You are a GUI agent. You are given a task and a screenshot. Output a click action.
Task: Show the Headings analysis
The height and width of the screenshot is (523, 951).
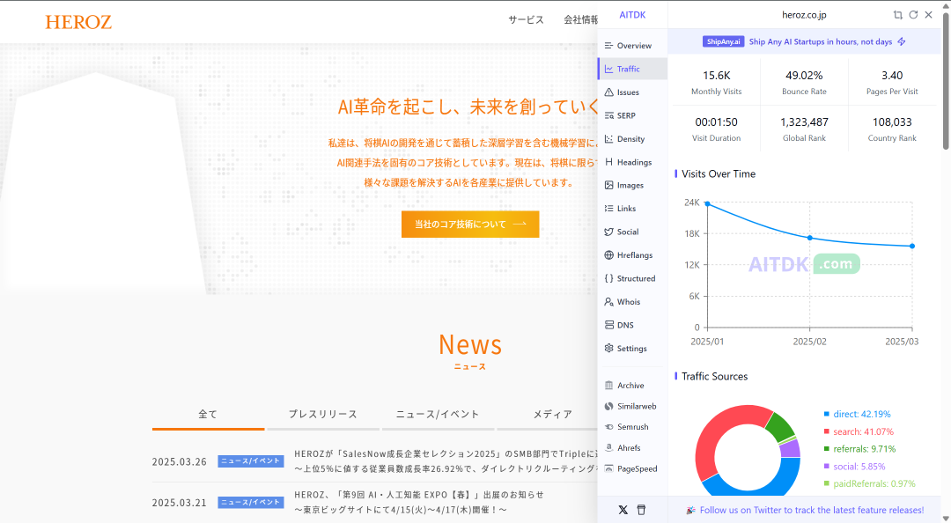click(632, 162)
